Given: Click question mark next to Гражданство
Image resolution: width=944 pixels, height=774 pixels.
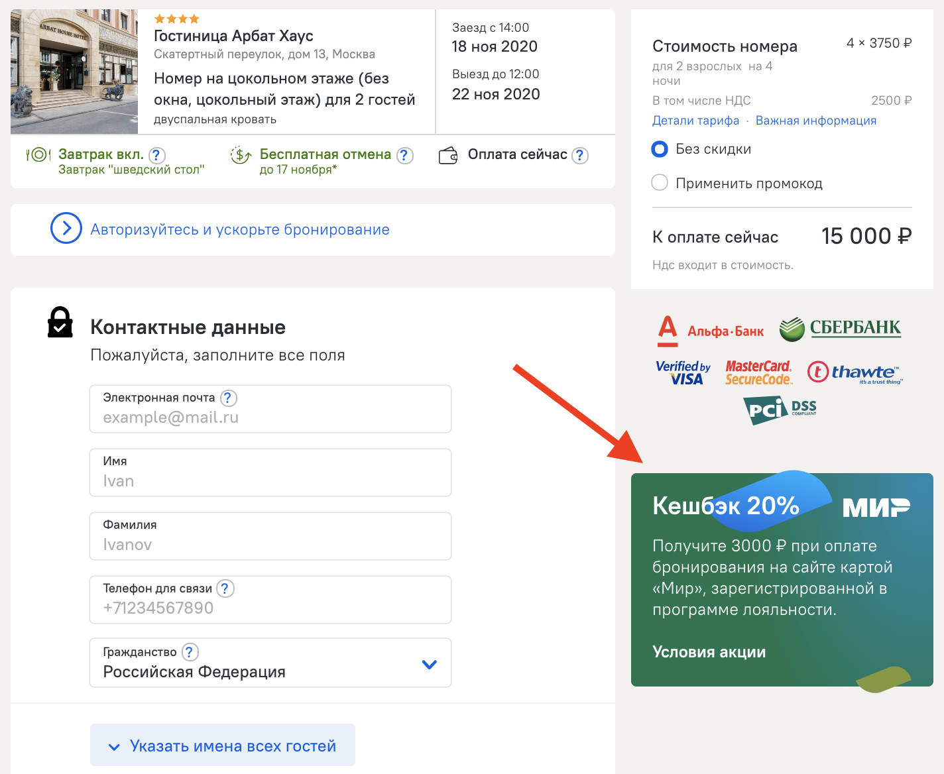Looking at the screenshot, I should coord(190,652).
